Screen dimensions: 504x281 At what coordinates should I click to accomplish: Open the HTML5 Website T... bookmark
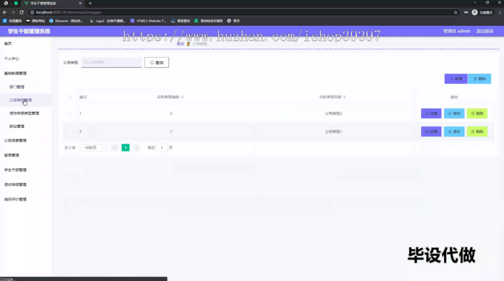[148, 21]
